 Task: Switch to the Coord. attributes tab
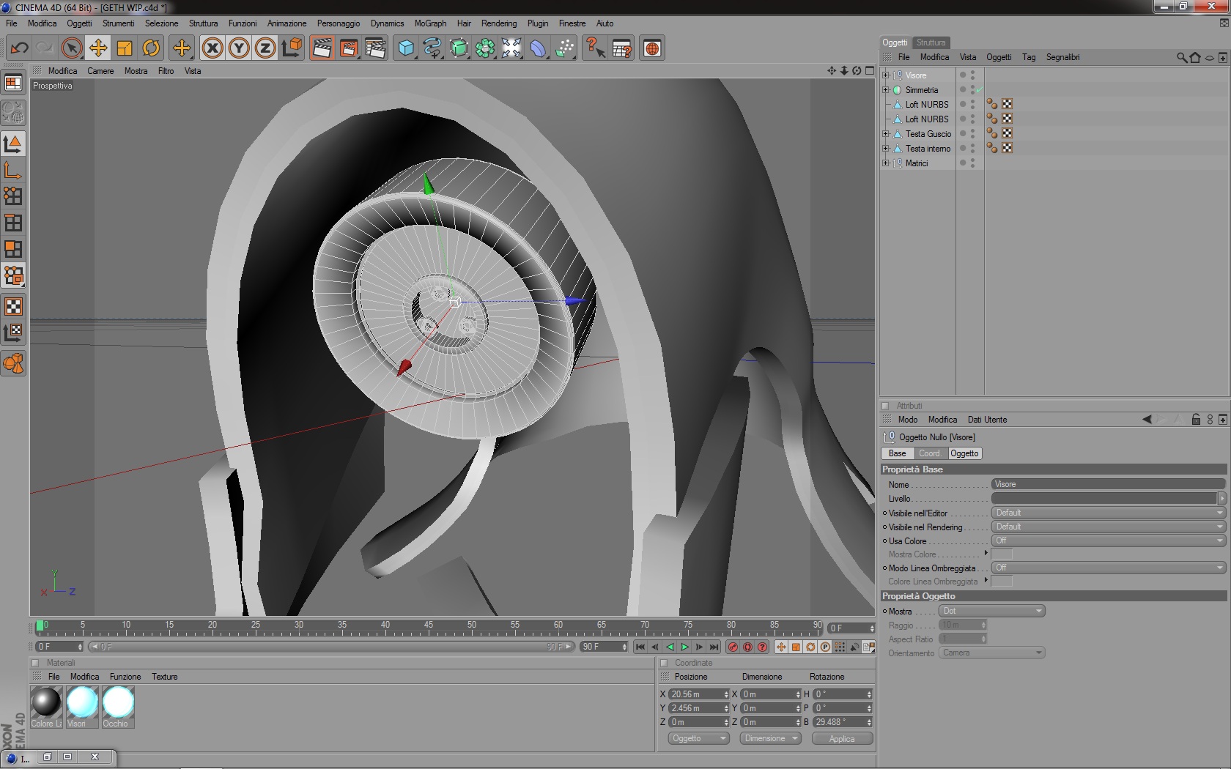(x=929, y=453)
